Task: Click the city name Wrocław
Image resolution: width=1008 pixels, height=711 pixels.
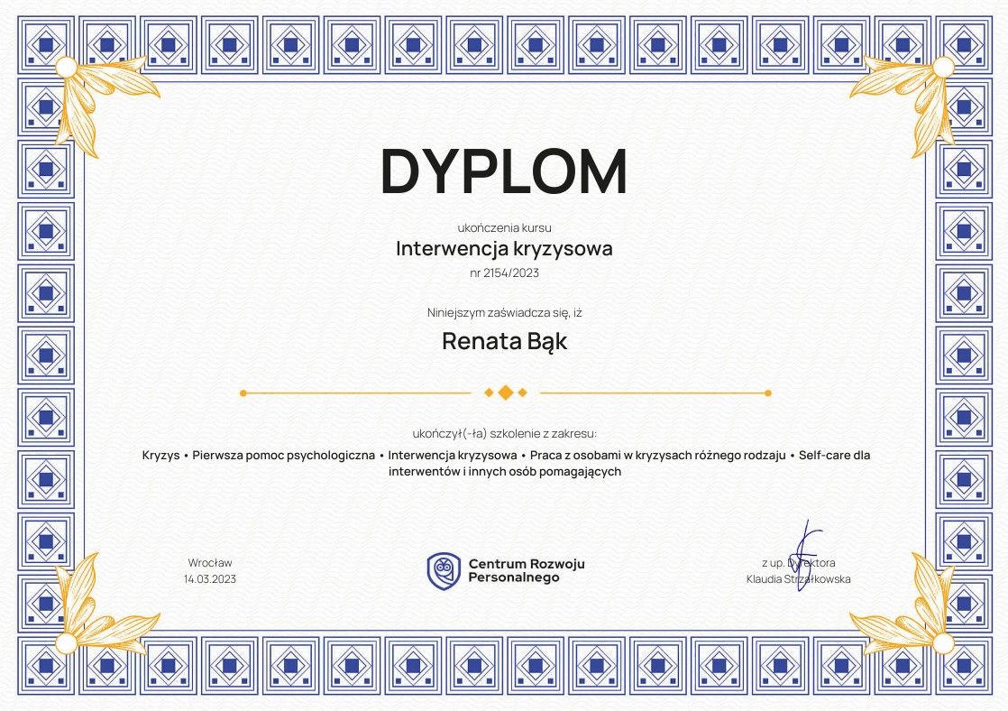Action: tap(210, 562)
